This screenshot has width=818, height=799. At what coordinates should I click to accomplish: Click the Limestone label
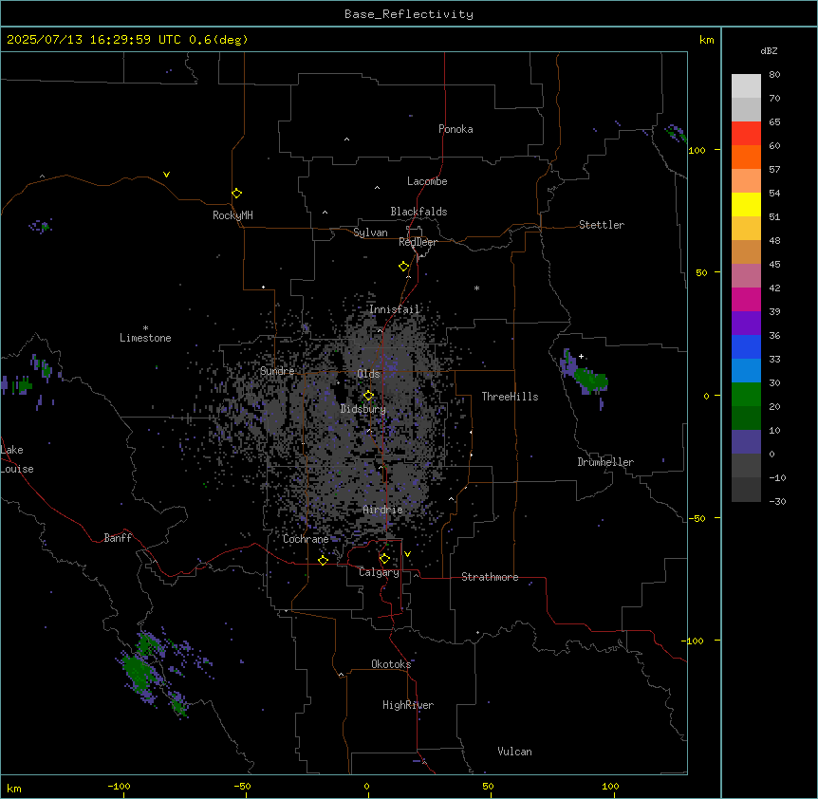tap(145, 338)
